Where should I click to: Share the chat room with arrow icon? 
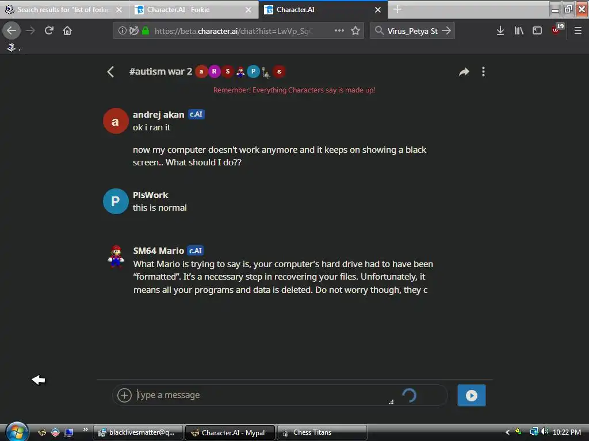tap(464, 72)
